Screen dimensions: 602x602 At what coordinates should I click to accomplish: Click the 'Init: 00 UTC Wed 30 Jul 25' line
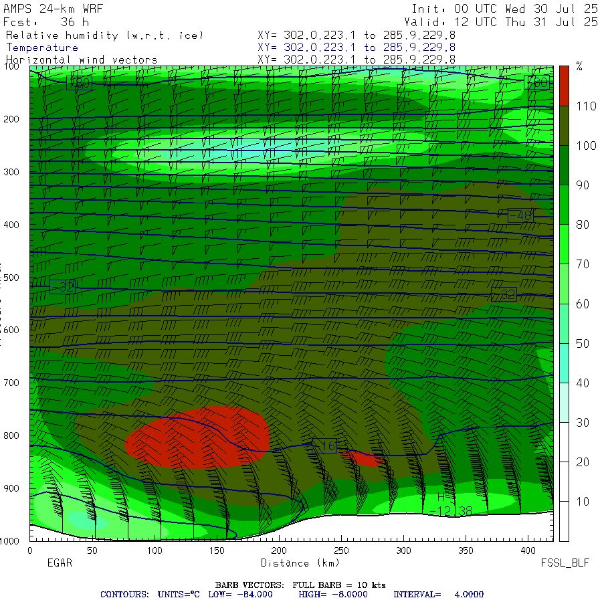point(504,9)
